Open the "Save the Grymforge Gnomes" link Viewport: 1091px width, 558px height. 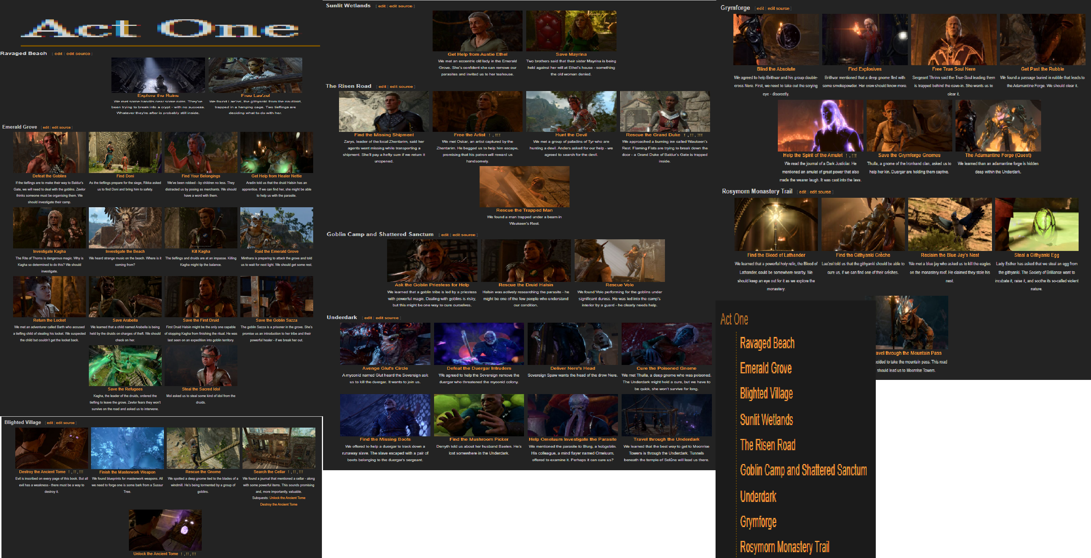click(909, 156)
